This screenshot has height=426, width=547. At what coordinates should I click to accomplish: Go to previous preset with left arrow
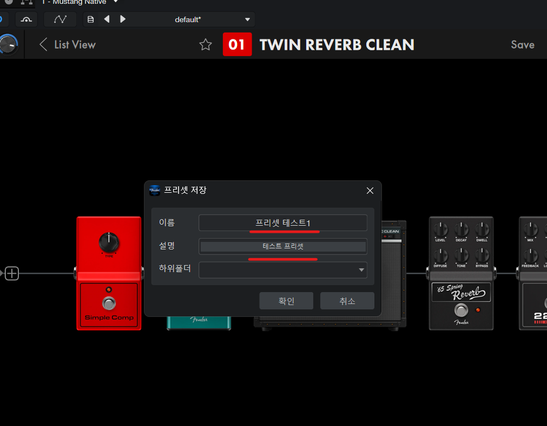click(x=107, y=19)
